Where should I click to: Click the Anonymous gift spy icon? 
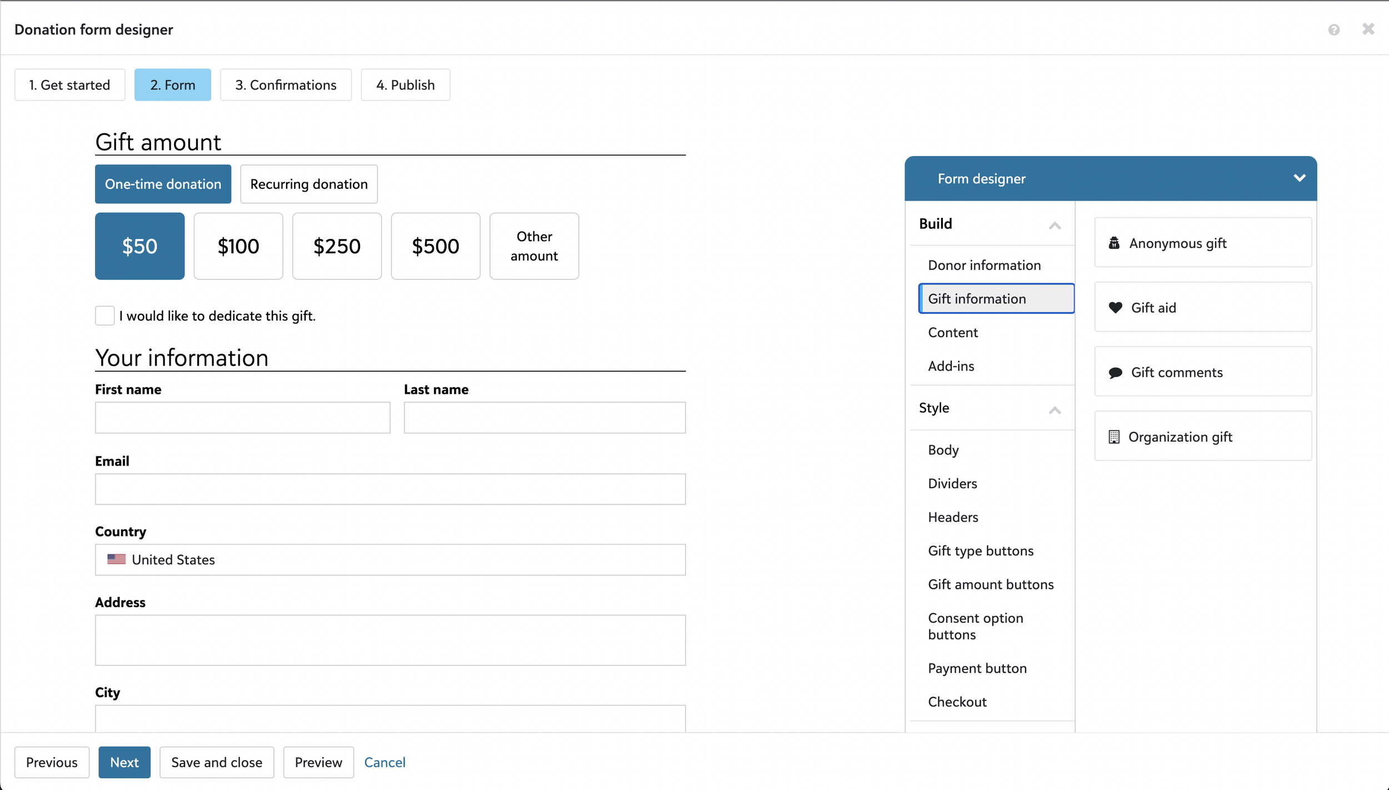point(1114,243)
